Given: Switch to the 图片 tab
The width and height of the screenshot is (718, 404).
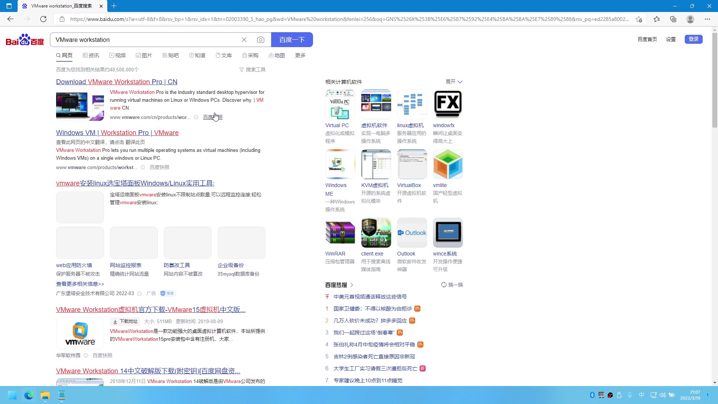Looking at the screenshot, I should tap(144, 55).
